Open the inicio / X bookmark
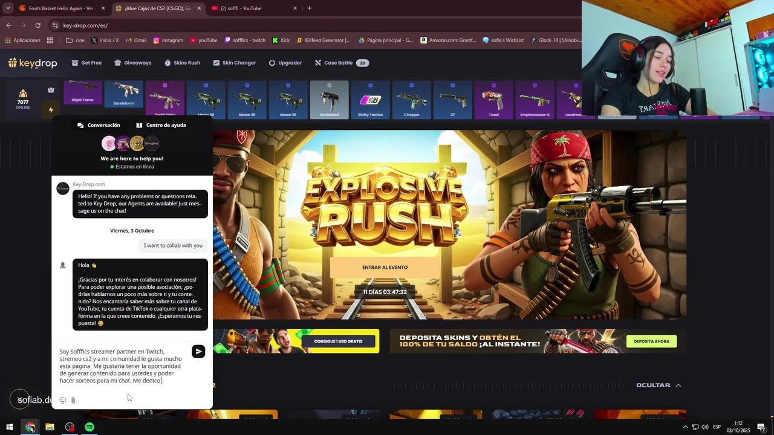The image size is (774, 435). click(105, 40)
